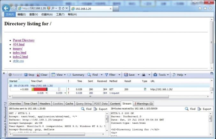
Task: Open the 帮助(H) menu
Action: [72, 14]
